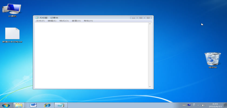Open the Windows Start menu orb

(x=6, y=105)
